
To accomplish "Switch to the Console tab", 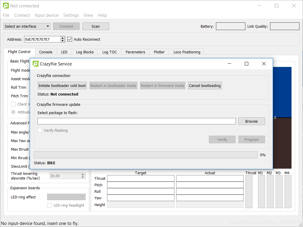I will coord(46,52).
